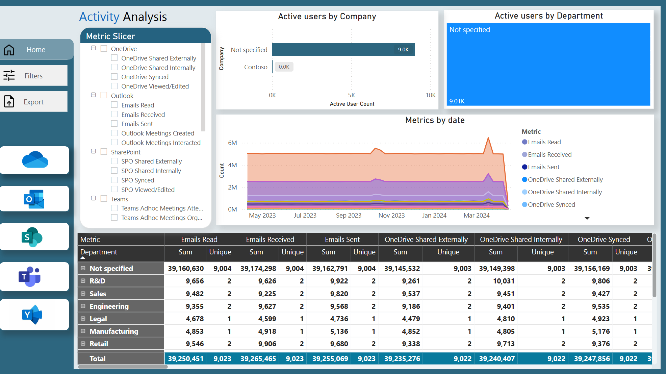The height and width of the screenshot is (374, 666).
Task: Check the OneDrive Shared Externally checkbox
Action: tap(114, 58)
